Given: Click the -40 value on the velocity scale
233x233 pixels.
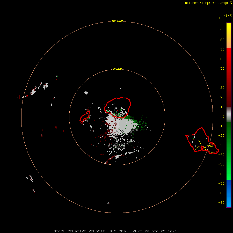Looking at the screenshot, I should (x=221, y=155).
